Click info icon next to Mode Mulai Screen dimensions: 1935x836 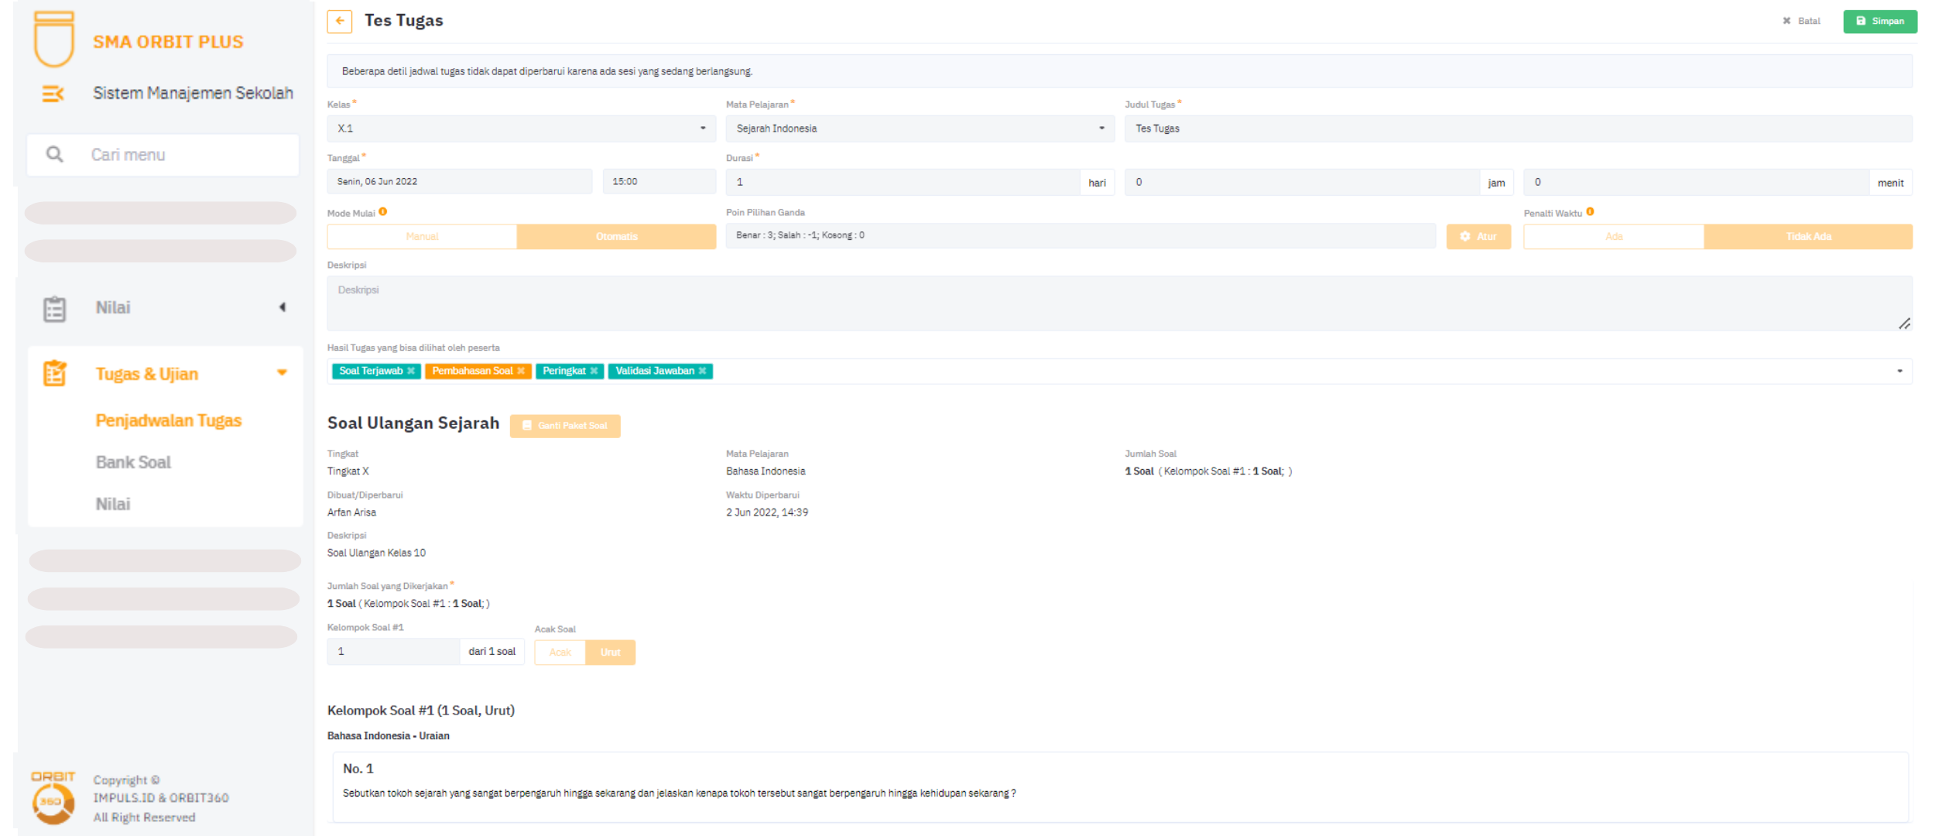[383, 212]
